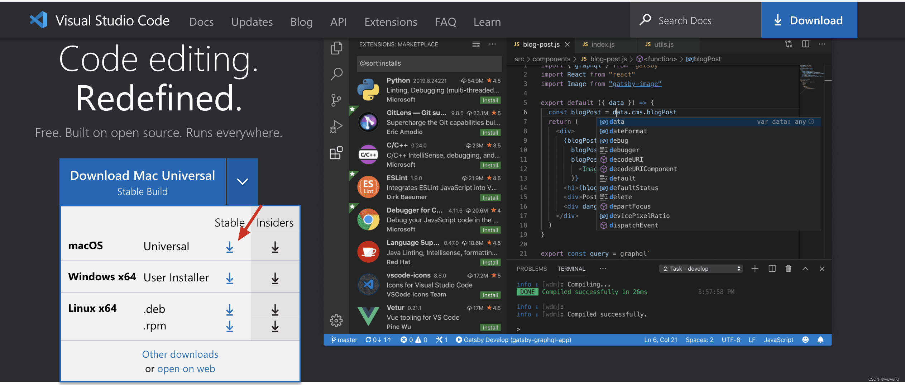Image resolution: width=905 pixels, height=385 pixels.
Task: Click the feedback smiley in status bar
Action: 805,339
